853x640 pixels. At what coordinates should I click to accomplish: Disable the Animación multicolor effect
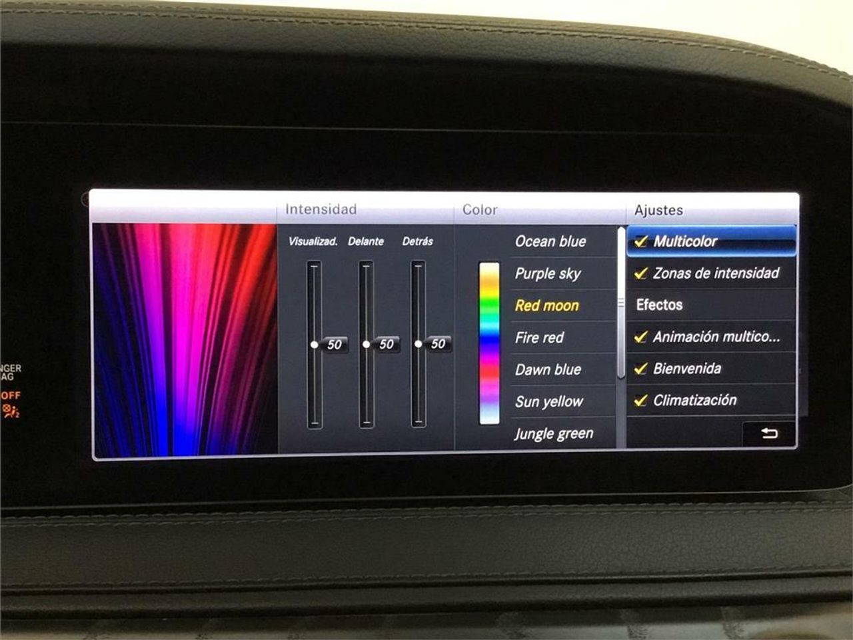pos(641,337)
